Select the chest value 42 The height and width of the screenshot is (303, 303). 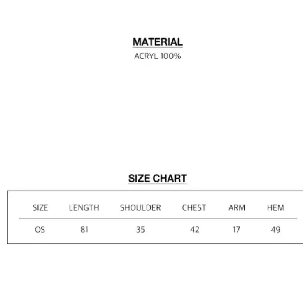point(195,230)
